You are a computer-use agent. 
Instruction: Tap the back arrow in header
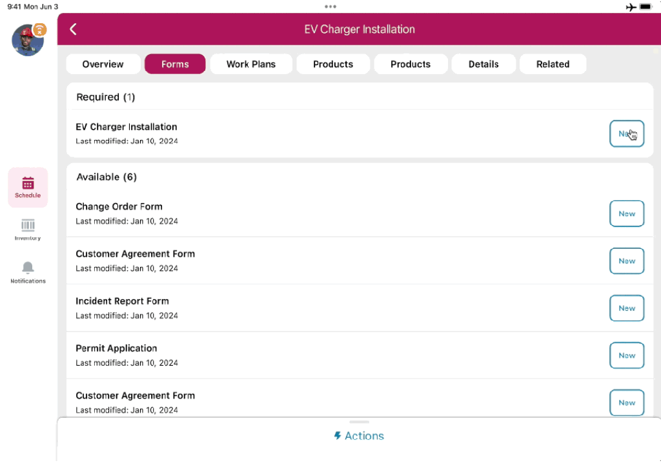coord(73,29)
